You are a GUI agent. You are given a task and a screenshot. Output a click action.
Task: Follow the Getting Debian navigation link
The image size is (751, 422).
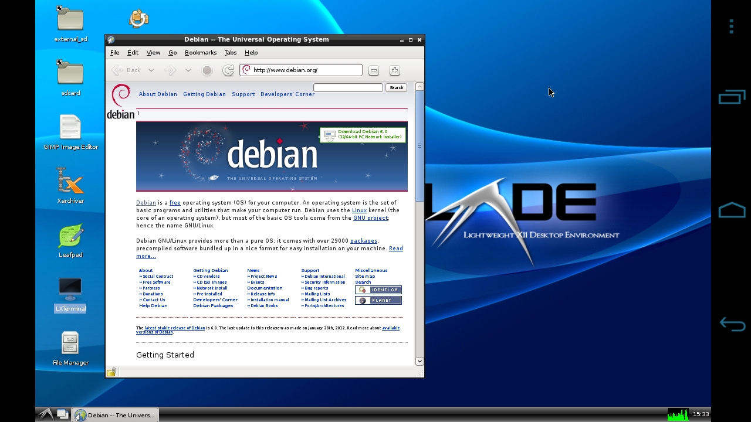204,94
